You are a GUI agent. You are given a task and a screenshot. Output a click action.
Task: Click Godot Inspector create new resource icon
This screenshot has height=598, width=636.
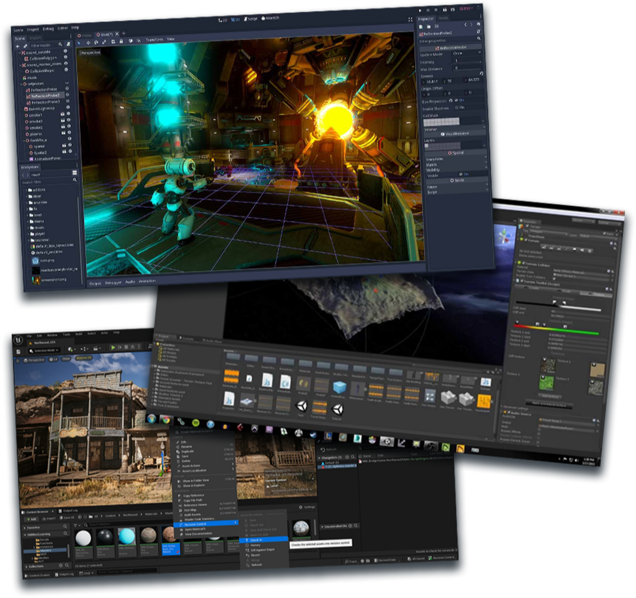point(421,27)
